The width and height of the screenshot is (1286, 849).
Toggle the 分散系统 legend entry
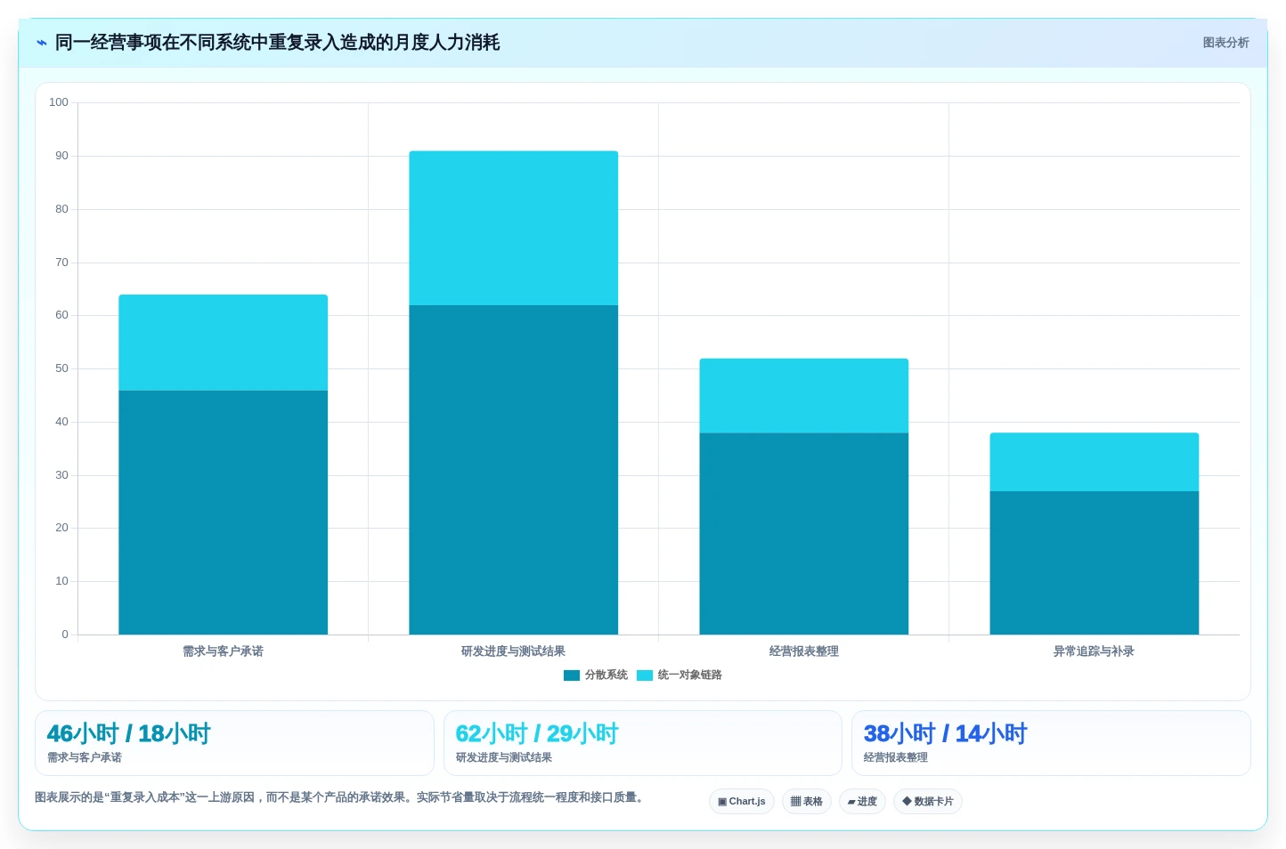click(x=596, y=675)
